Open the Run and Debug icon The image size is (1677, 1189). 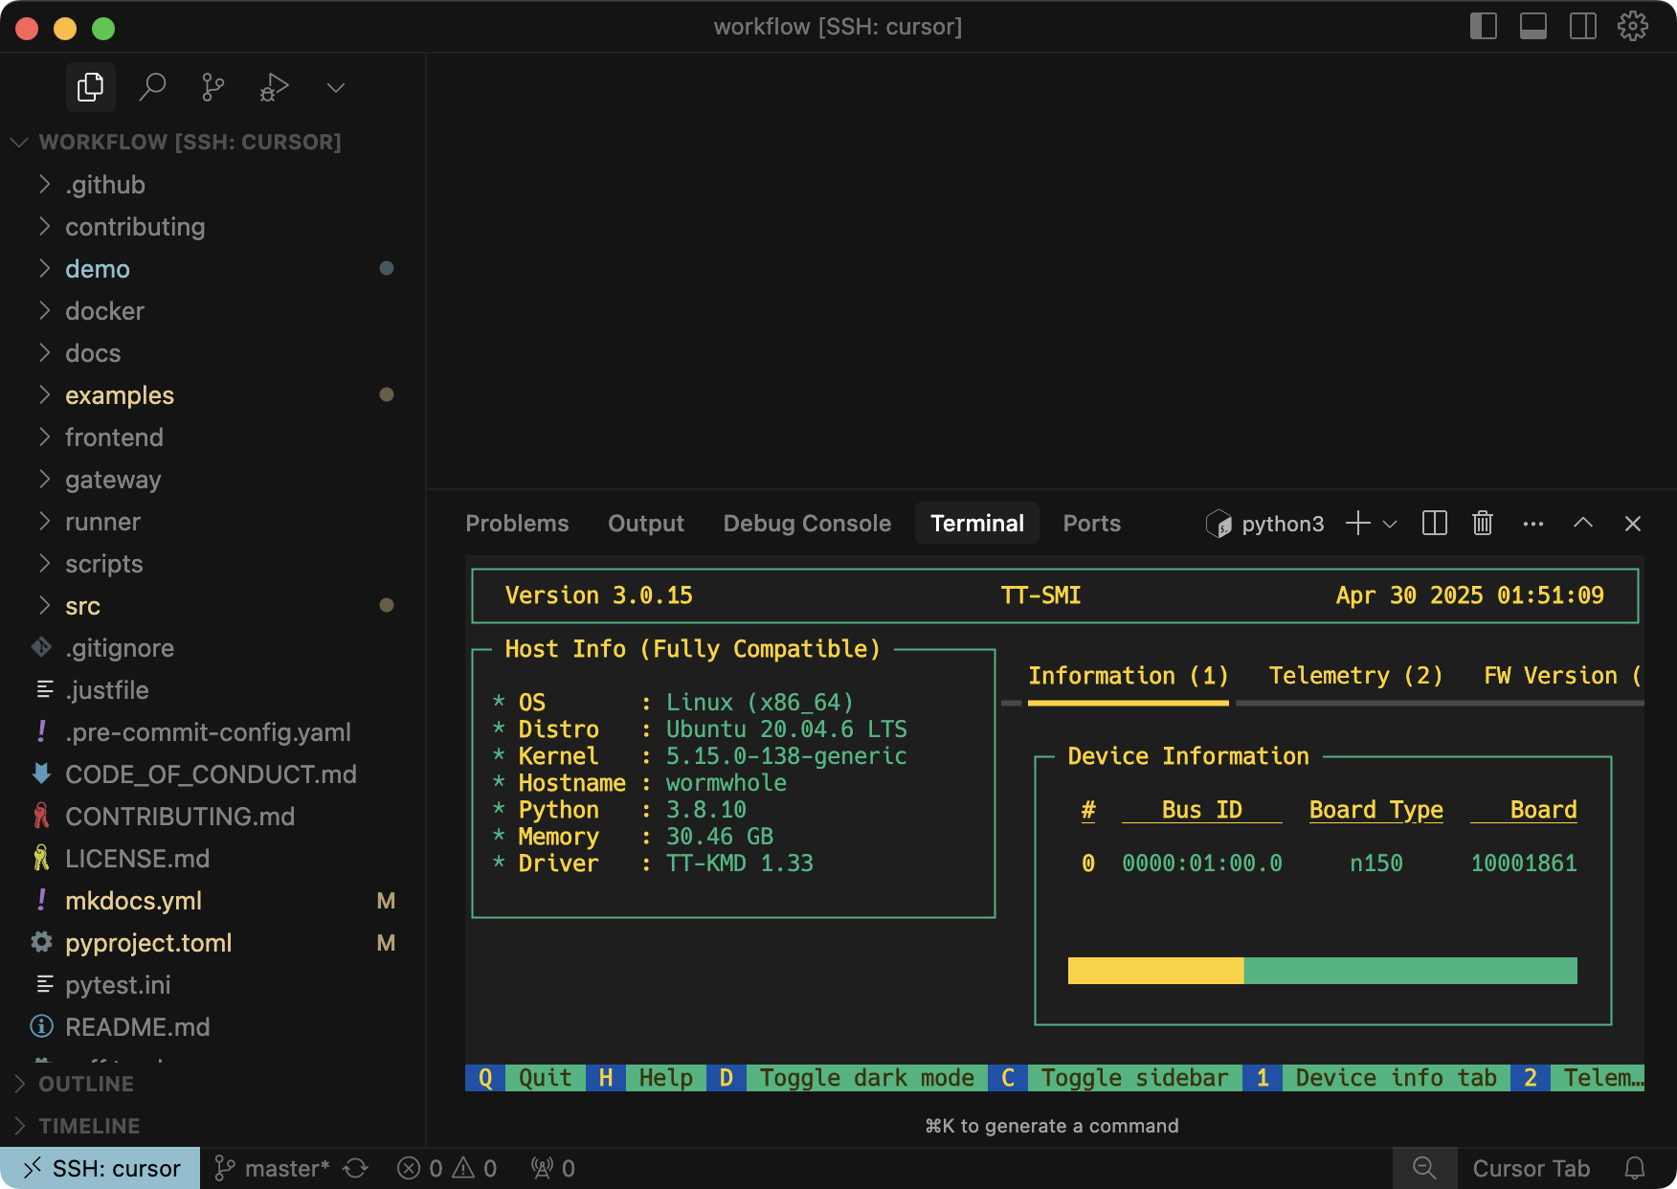(x=274, y=87)
